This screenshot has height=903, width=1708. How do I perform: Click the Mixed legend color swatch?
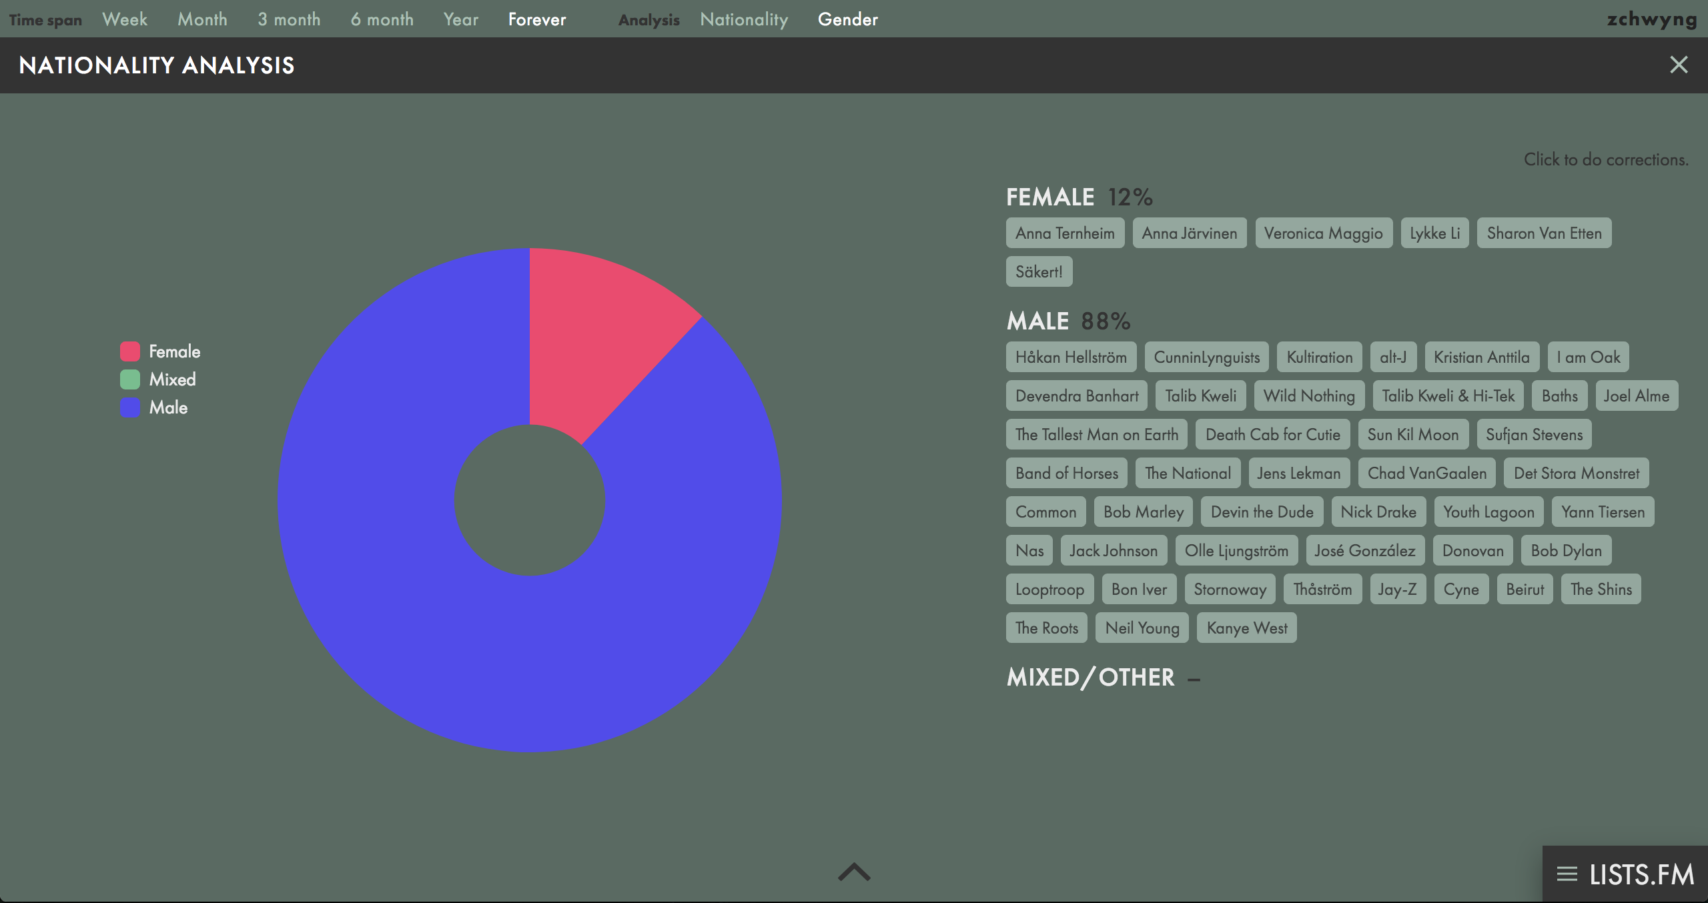click(129, 379)
